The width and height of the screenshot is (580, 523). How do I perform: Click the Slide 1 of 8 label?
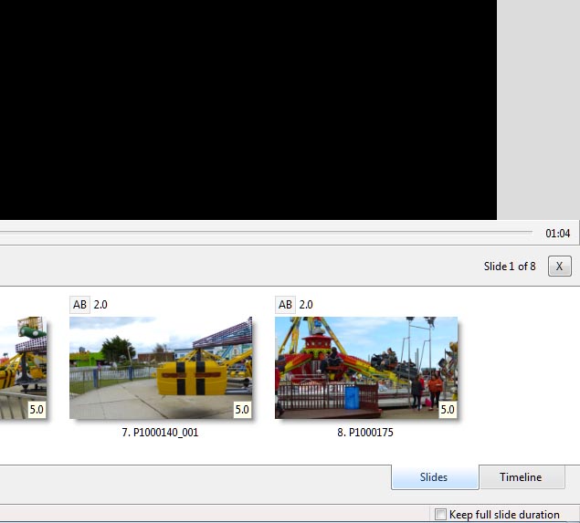[510, 267]
